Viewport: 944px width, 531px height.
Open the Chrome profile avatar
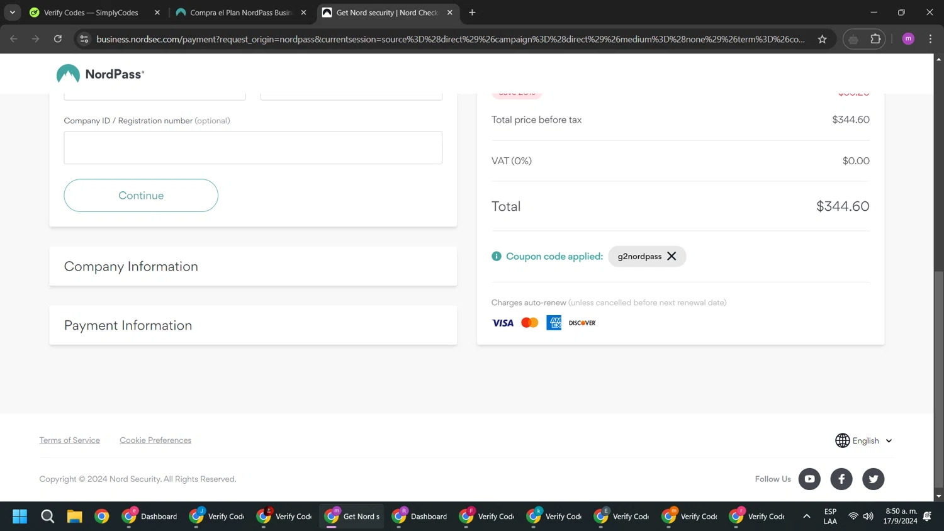[x=908, y=39]
